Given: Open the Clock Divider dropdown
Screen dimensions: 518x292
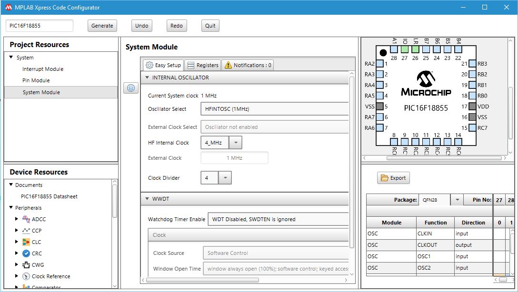Looking at the screenshot, I should (225, 178).
